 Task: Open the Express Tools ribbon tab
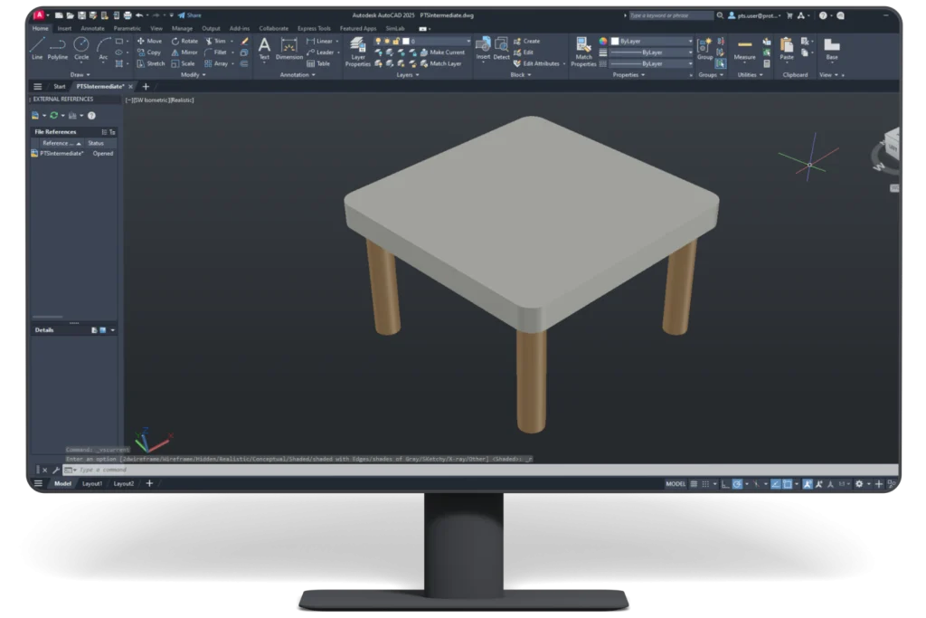(314, 28)
